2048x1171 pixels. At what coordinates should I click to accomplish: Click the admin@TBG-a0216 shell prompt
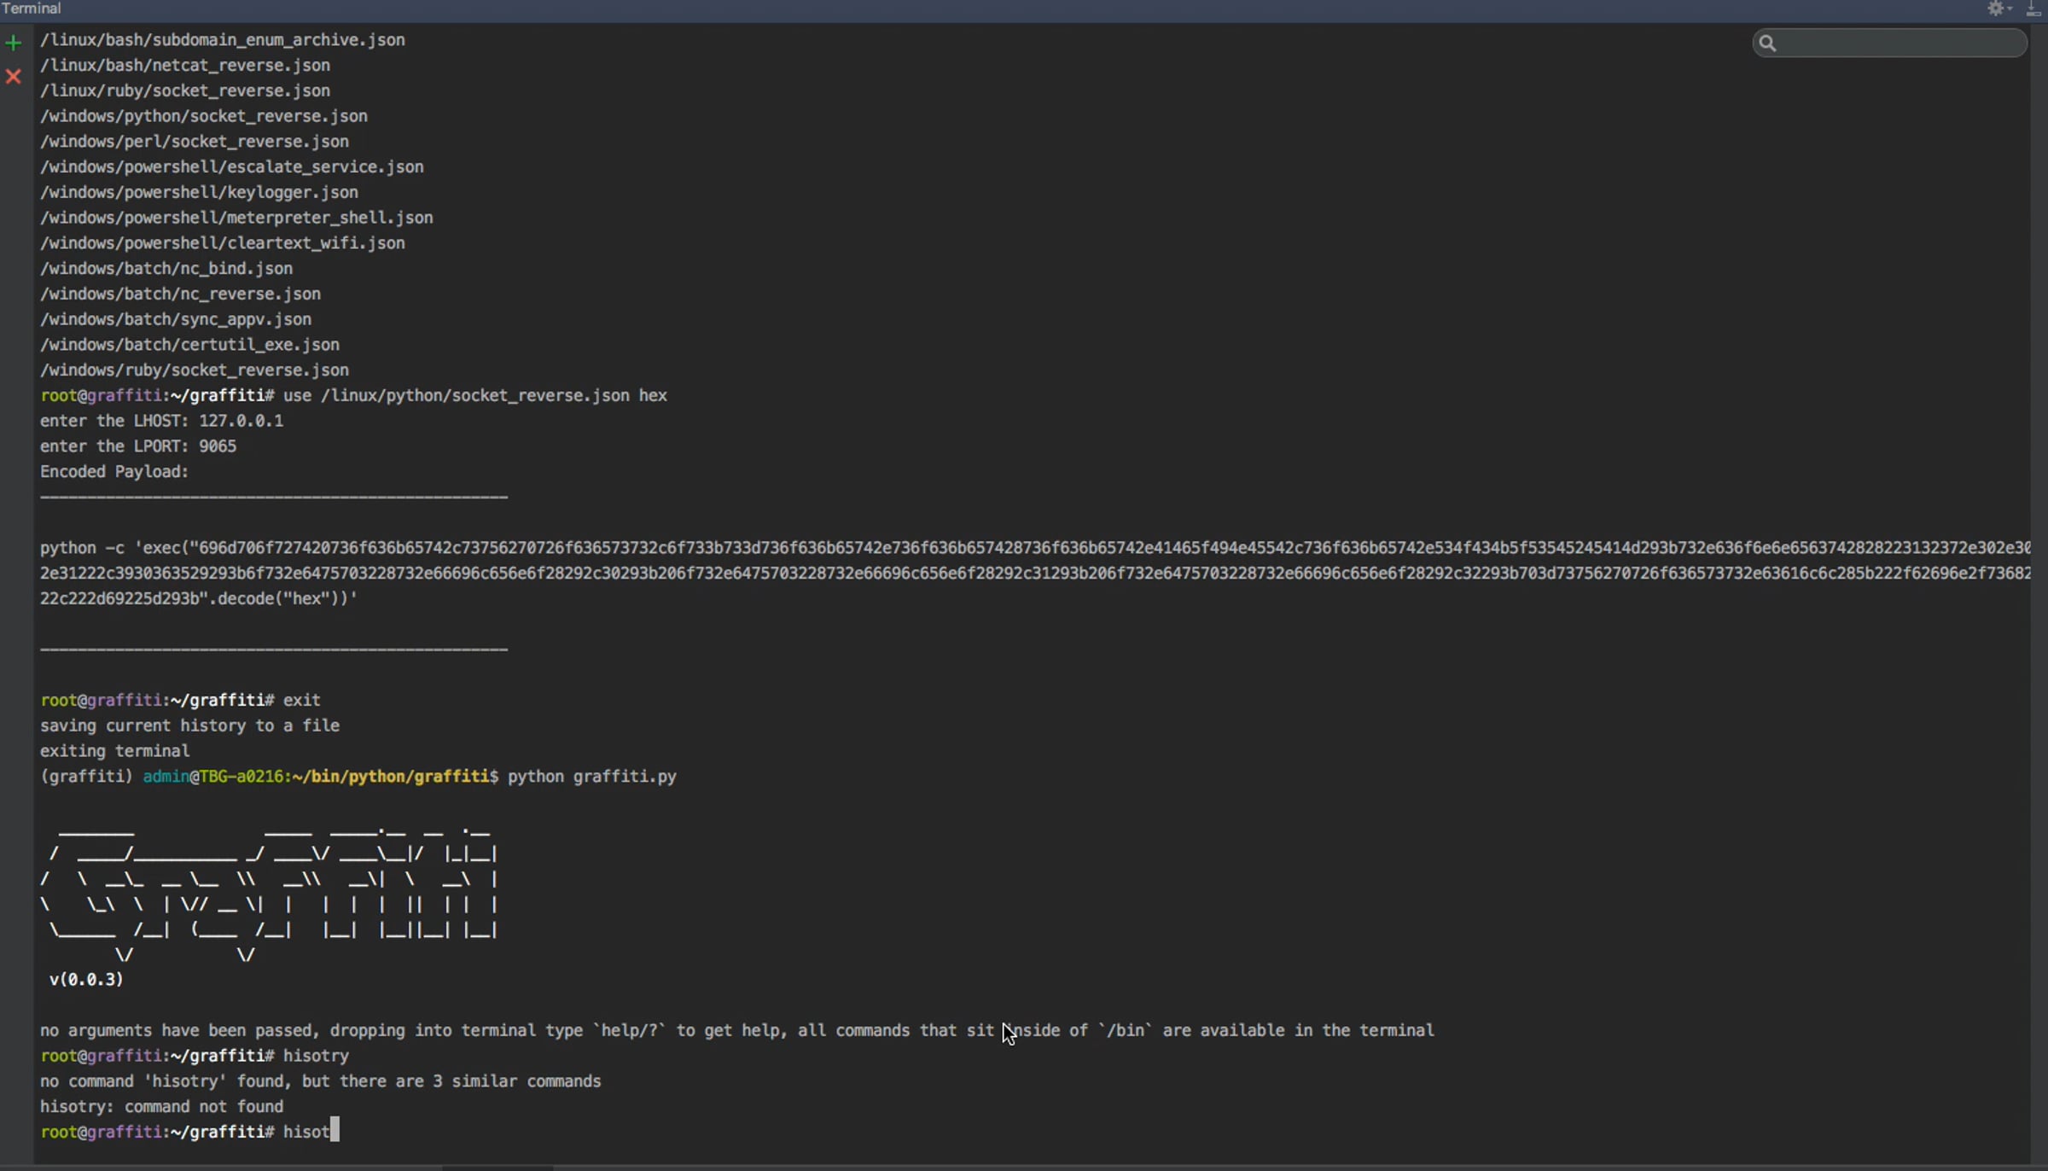270,777
